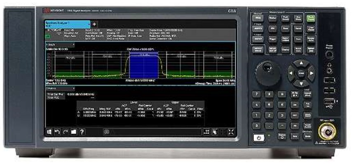Screen dimensions: 352x164
Task: Push numeric key 7
Action: [256, 94]
